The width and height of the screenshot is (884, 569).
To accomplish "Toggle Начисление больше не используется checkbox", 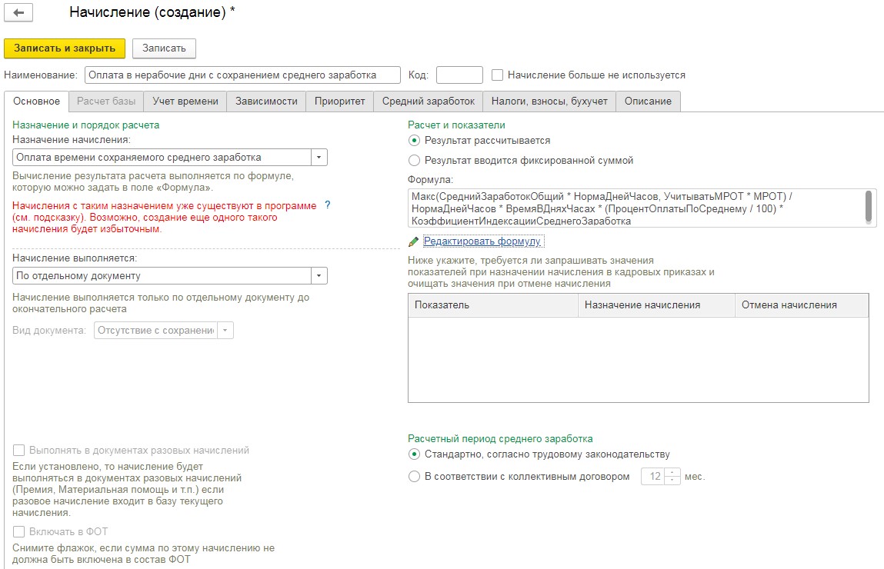I will click(x=497, y=75).
